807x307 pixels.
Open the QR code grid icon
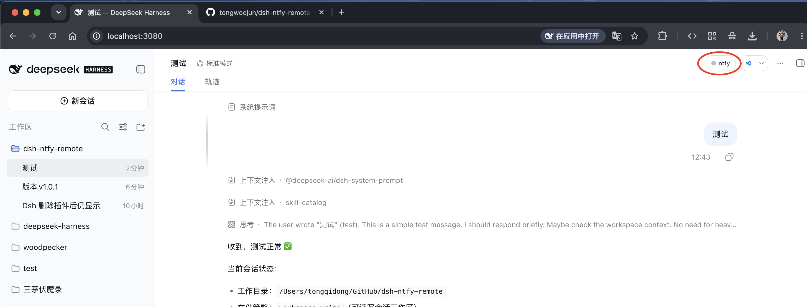(x=712, y=36)
